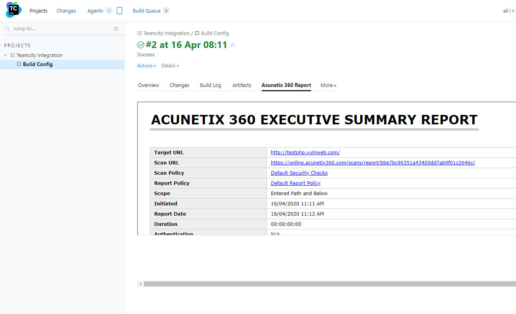The height and width of the screenshot is (314, 516).
Task: Click the Acunetix 360 Executive Summary Report heading
Action: 314,120
